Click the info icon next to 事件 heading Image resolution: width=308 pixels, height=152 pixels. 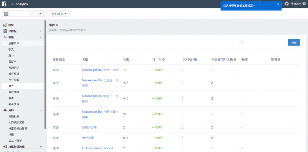pos(57,25)
